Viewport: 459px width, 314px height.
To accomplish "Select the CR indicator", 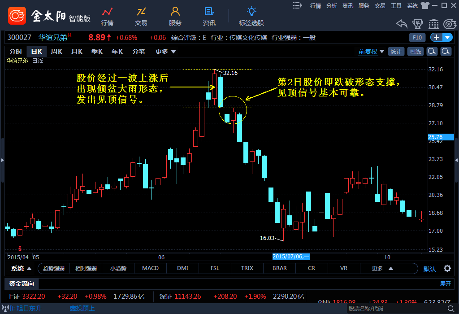I will click(312, 268).
